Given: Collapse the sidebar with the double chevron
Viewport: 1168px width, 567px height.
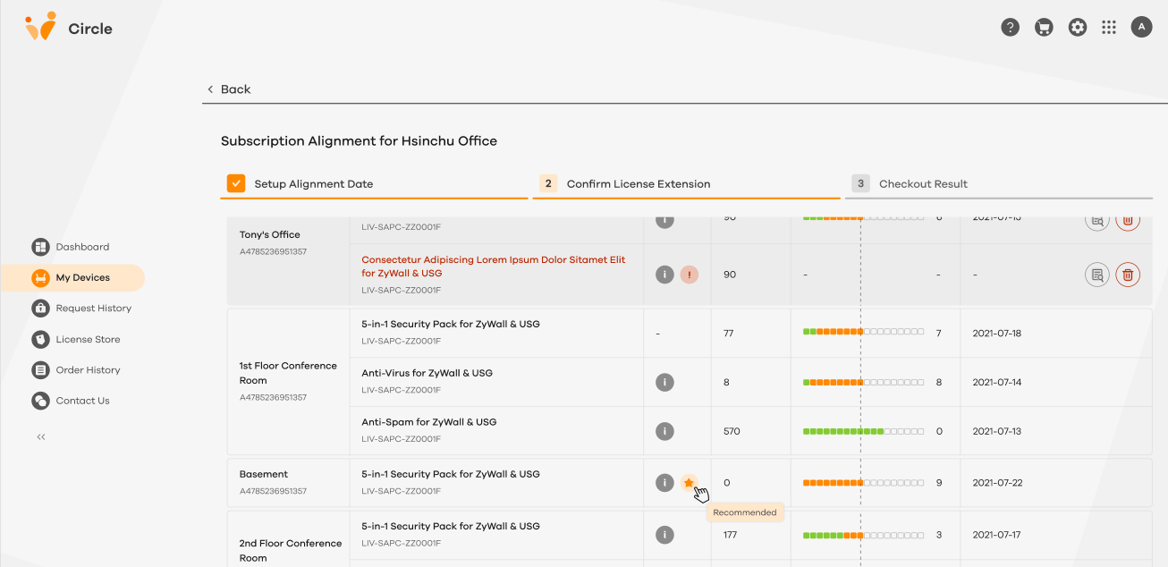Looking at the screenshot, I should [x=41, y=437].
